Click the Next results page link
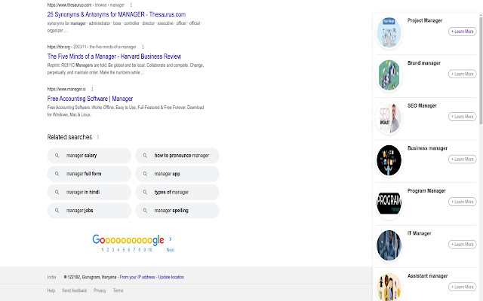The image size is (483, 301). (x=171, y=250)
